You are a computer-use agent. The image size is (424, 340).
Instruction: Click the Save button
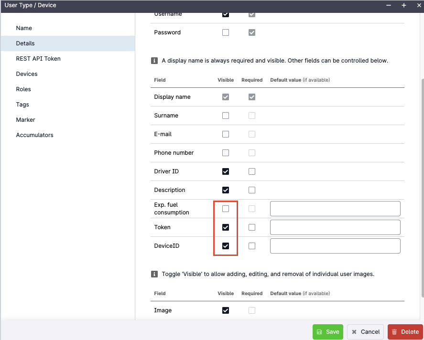(x=328, y=331)
